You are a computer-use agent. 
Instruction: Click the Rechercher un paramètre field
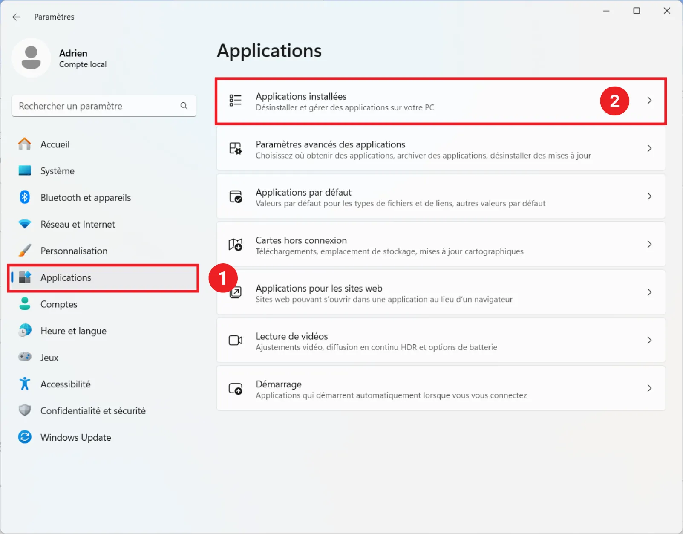(104, 106)
